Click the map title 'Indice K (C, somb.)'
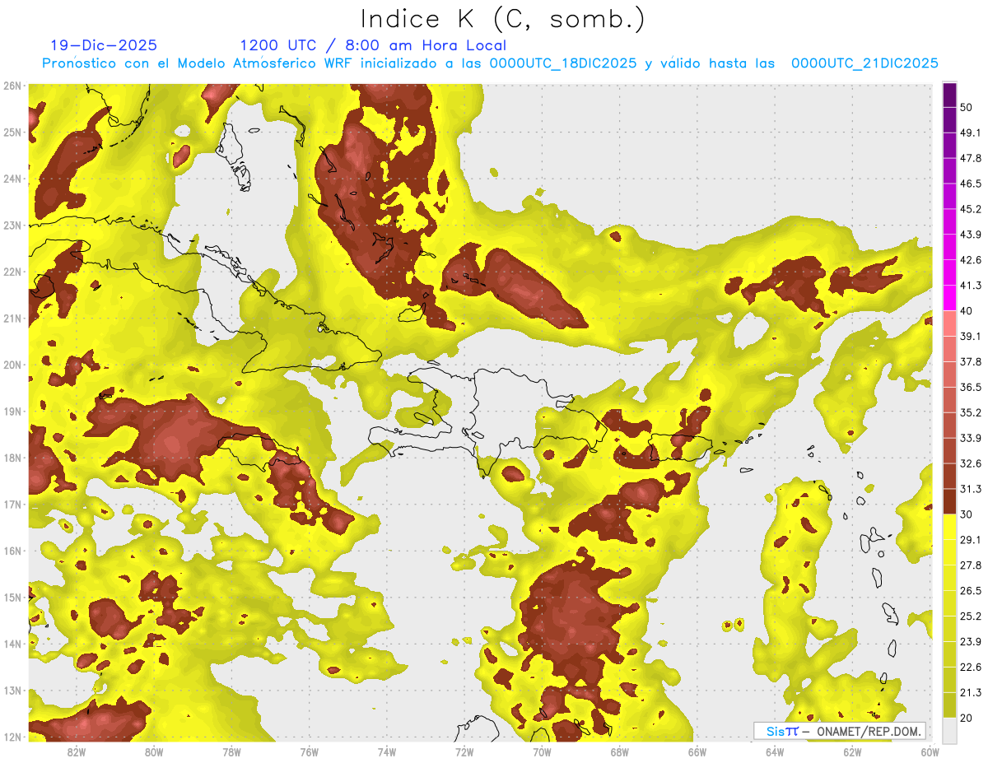 point(502,19)
